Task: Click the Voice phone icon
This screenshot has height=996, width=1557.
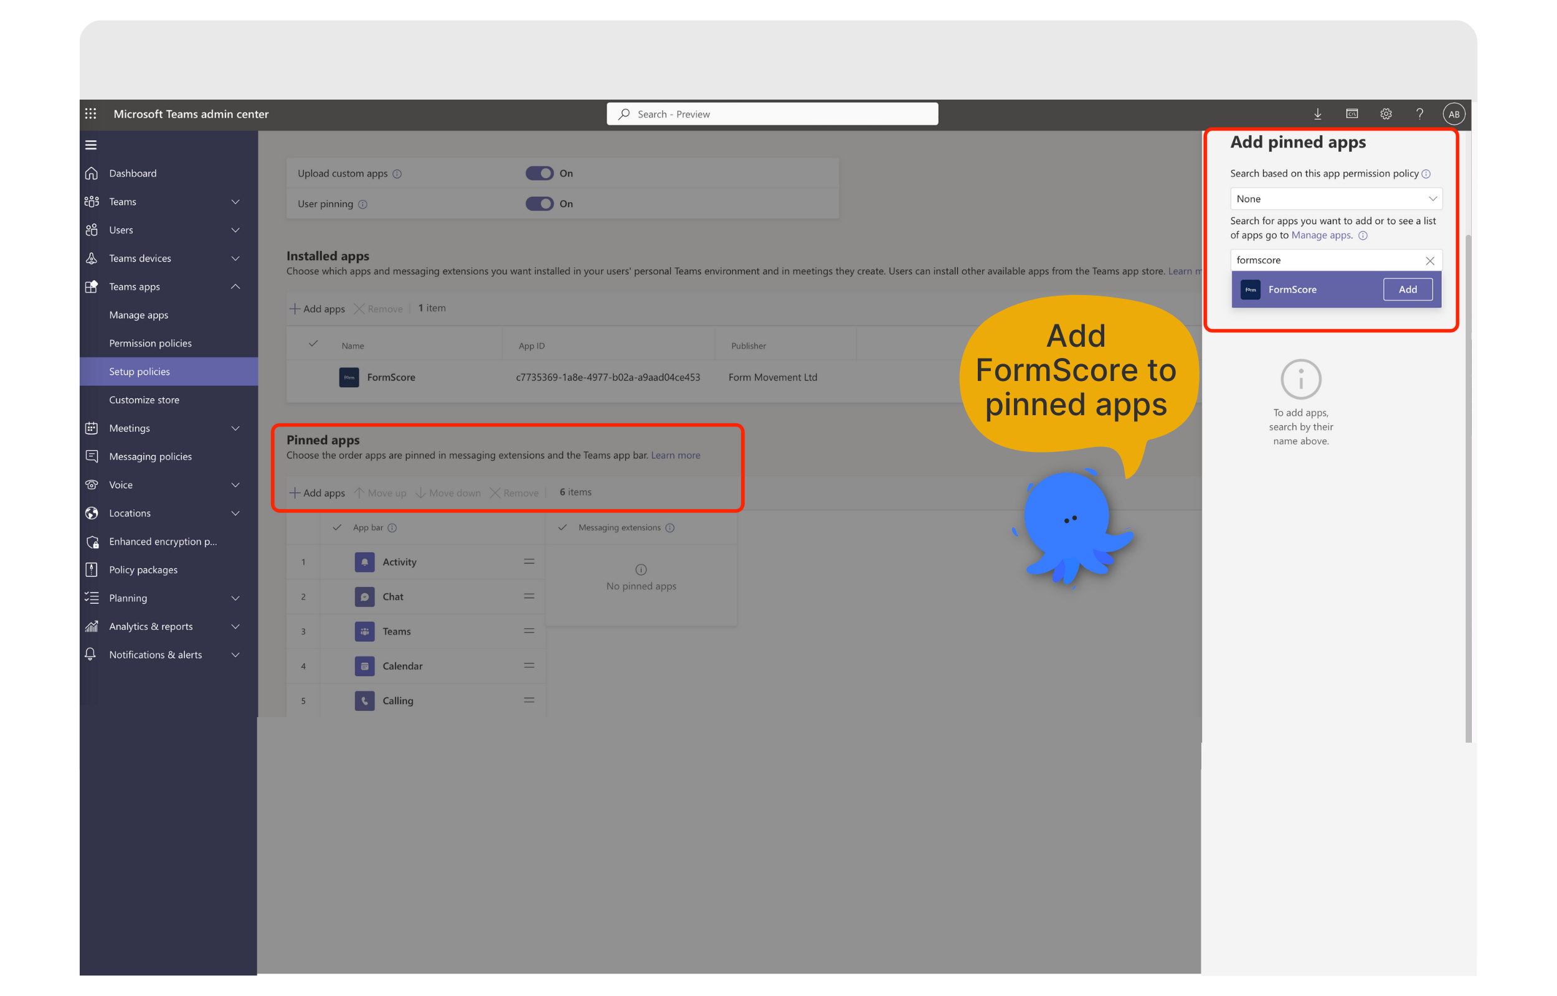Action: [91, 484]
